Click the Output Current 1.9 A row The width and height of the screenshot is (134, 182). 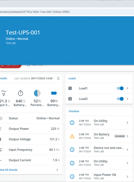(x=31, y=160)
